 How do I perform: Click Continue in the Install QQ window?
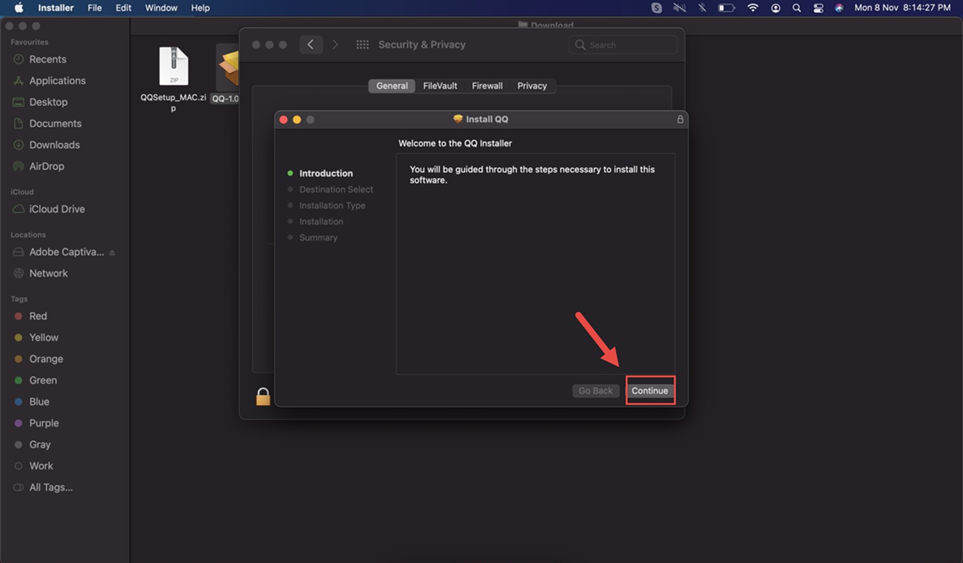(650, 391)
